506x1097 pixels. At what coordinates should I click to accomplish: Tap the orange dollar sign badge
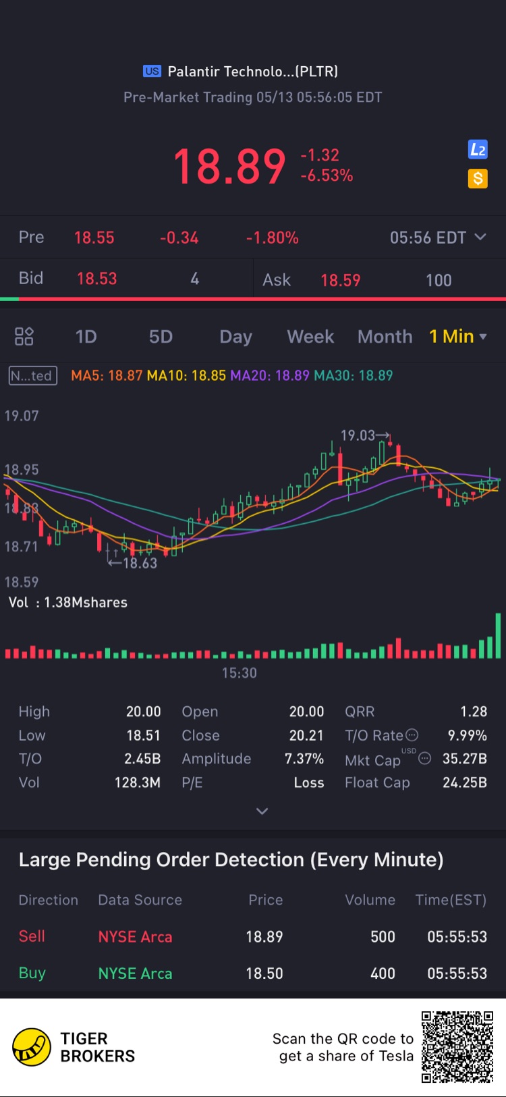tap(478, 178)
